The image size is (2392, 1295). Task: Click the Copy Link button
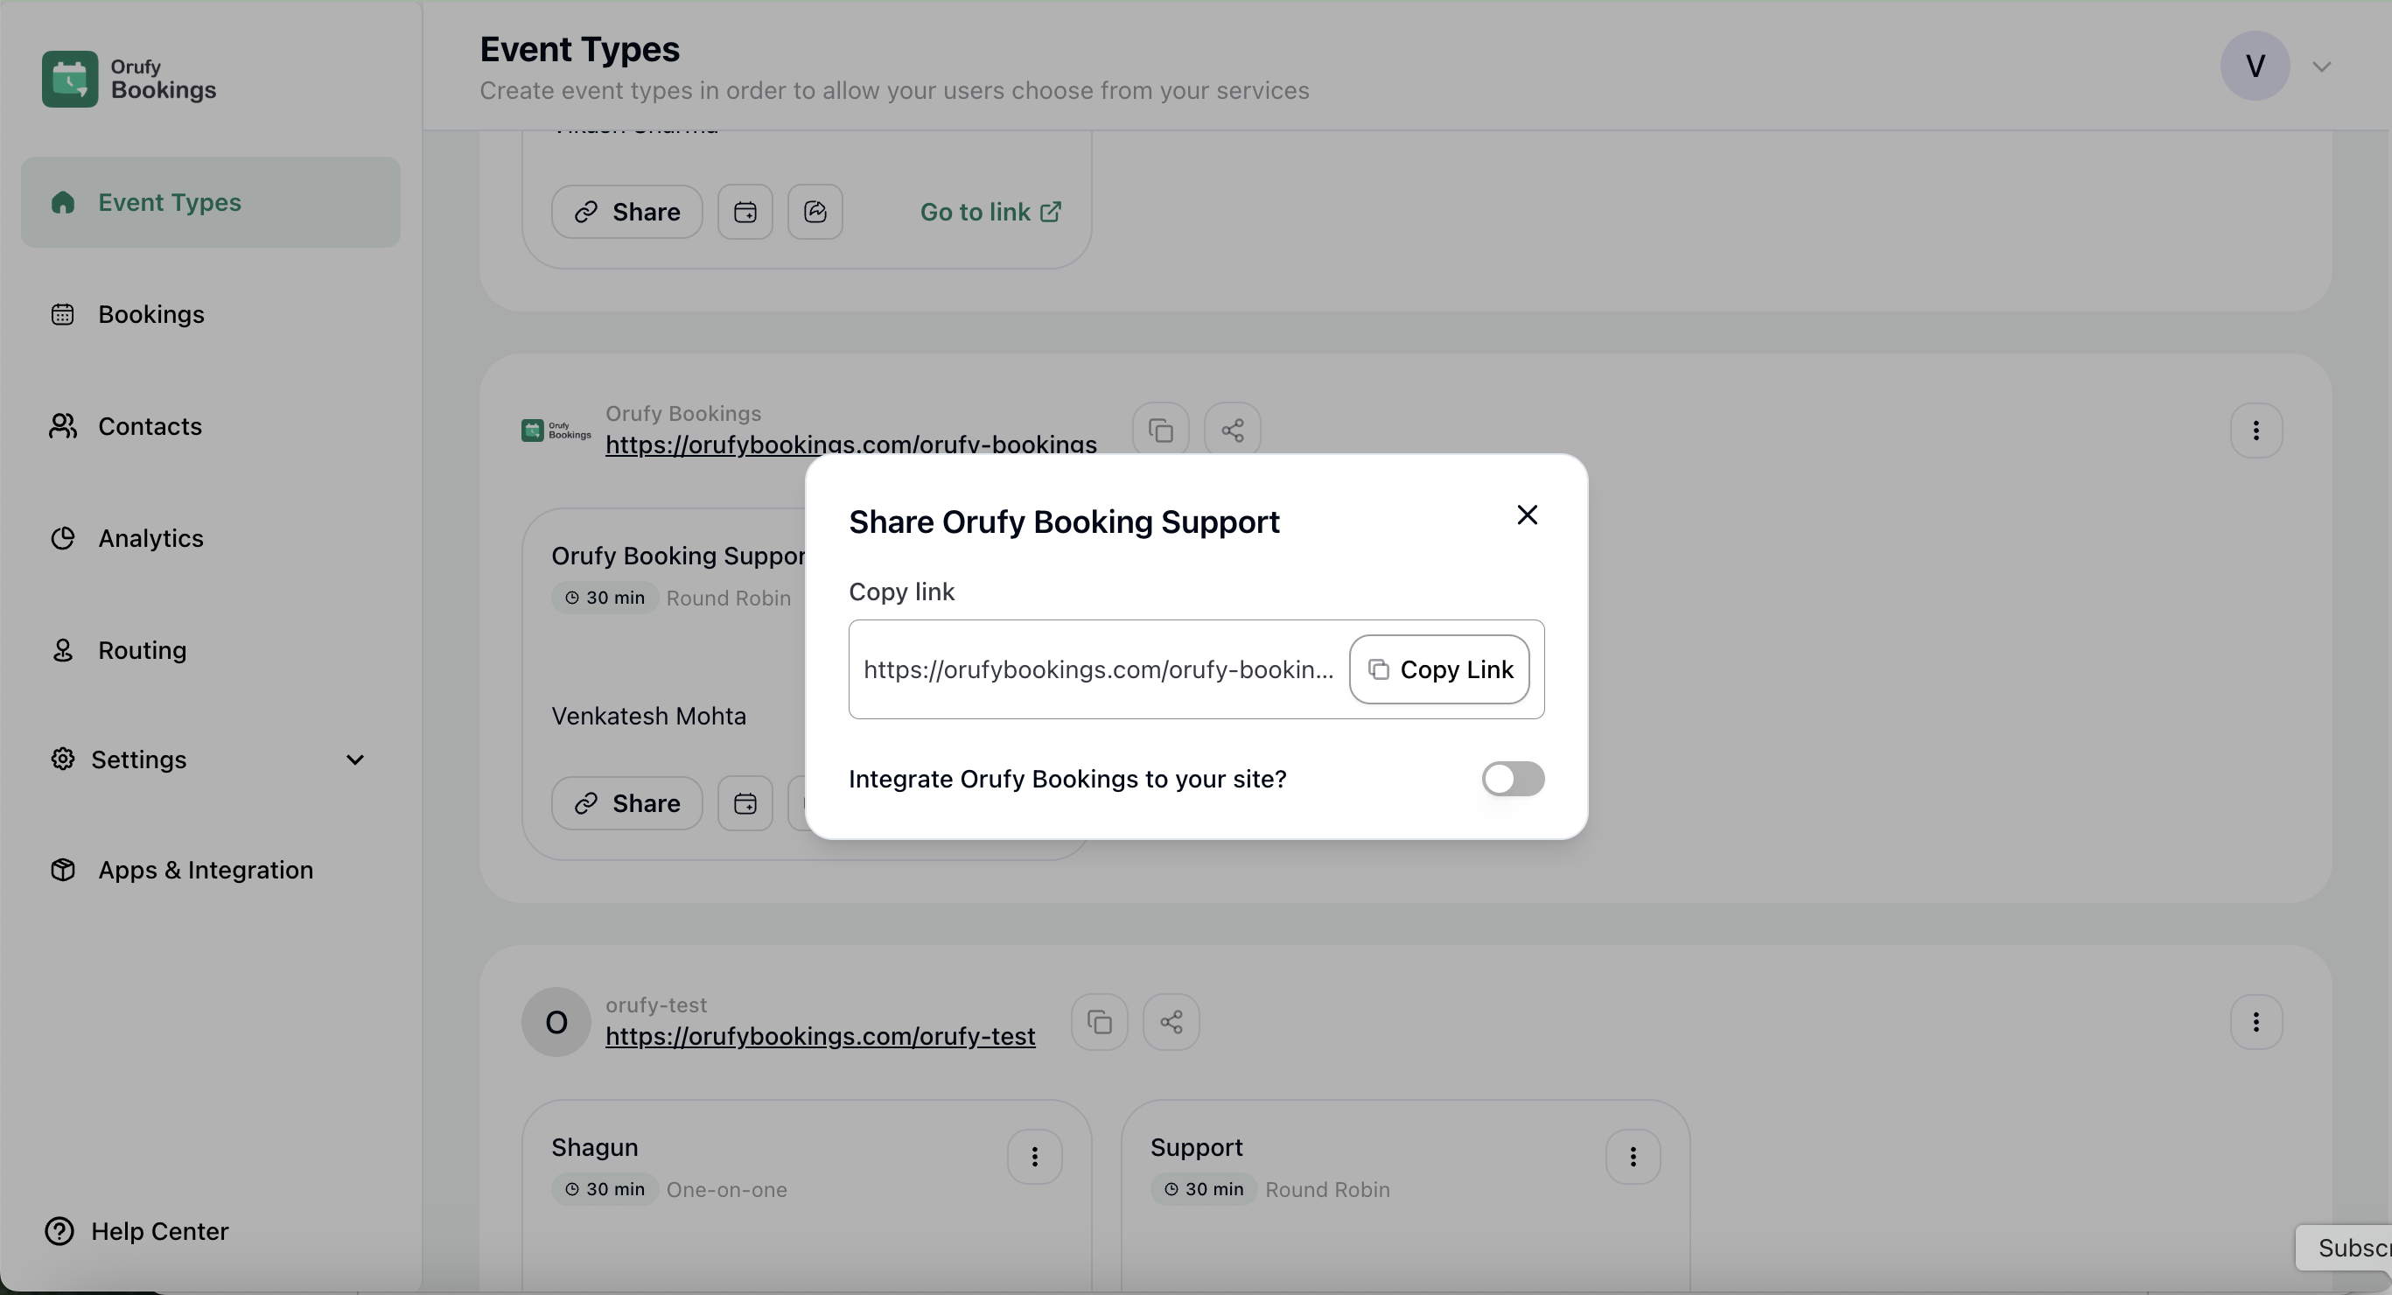1438,669
